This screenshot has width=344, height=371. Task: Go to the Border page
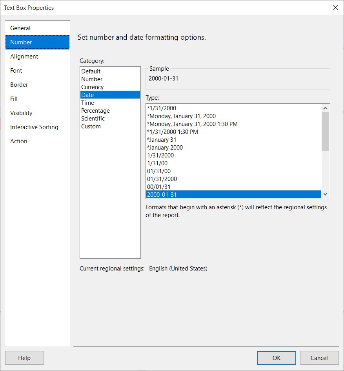(37, 85)
